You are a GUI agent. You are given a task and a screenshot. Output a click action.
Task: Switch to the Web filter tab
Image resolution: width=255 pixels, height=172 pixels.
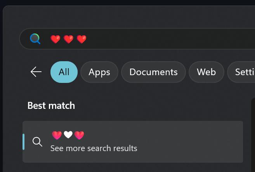point(206,72)
